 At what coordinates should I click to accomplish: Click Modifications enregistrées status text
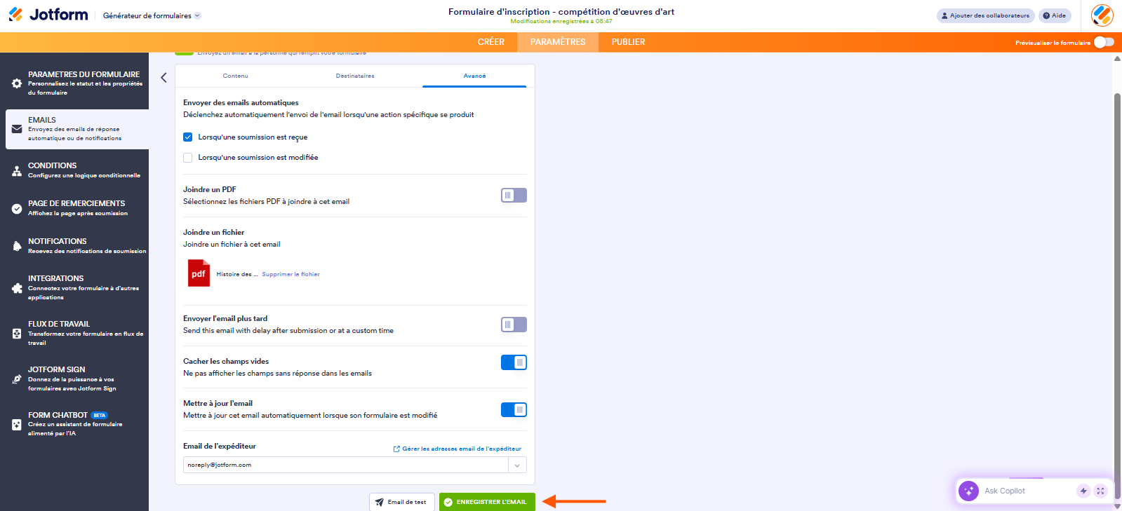point(561,22)
